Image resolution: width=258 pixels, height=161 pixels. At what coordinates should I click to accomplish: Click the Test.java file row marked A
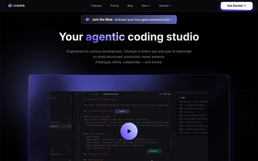(61, 122)
